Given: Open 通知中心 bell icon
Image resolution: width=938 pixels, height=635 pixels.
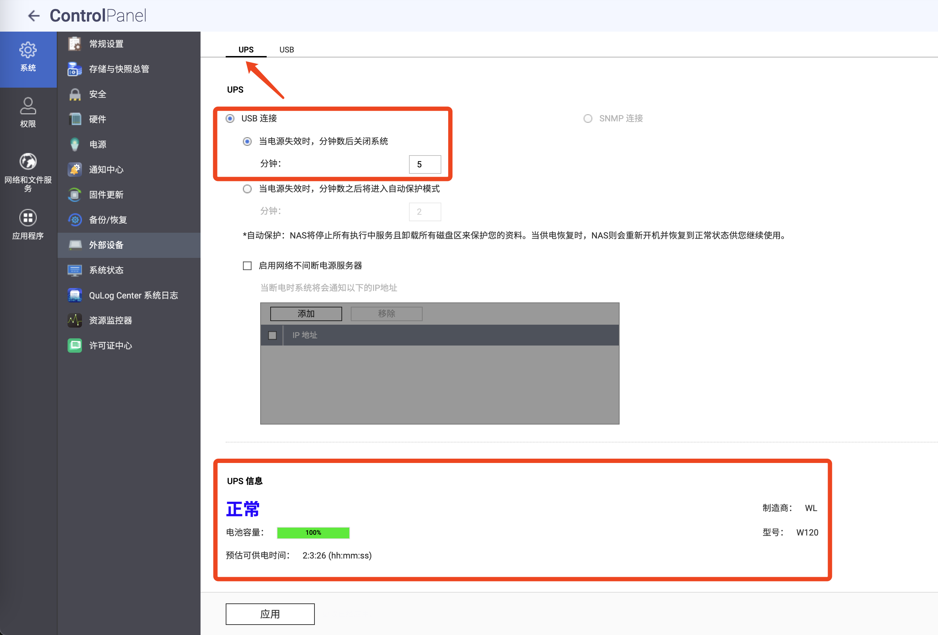Looking at the screenshot, I should [x=75, y=170].
